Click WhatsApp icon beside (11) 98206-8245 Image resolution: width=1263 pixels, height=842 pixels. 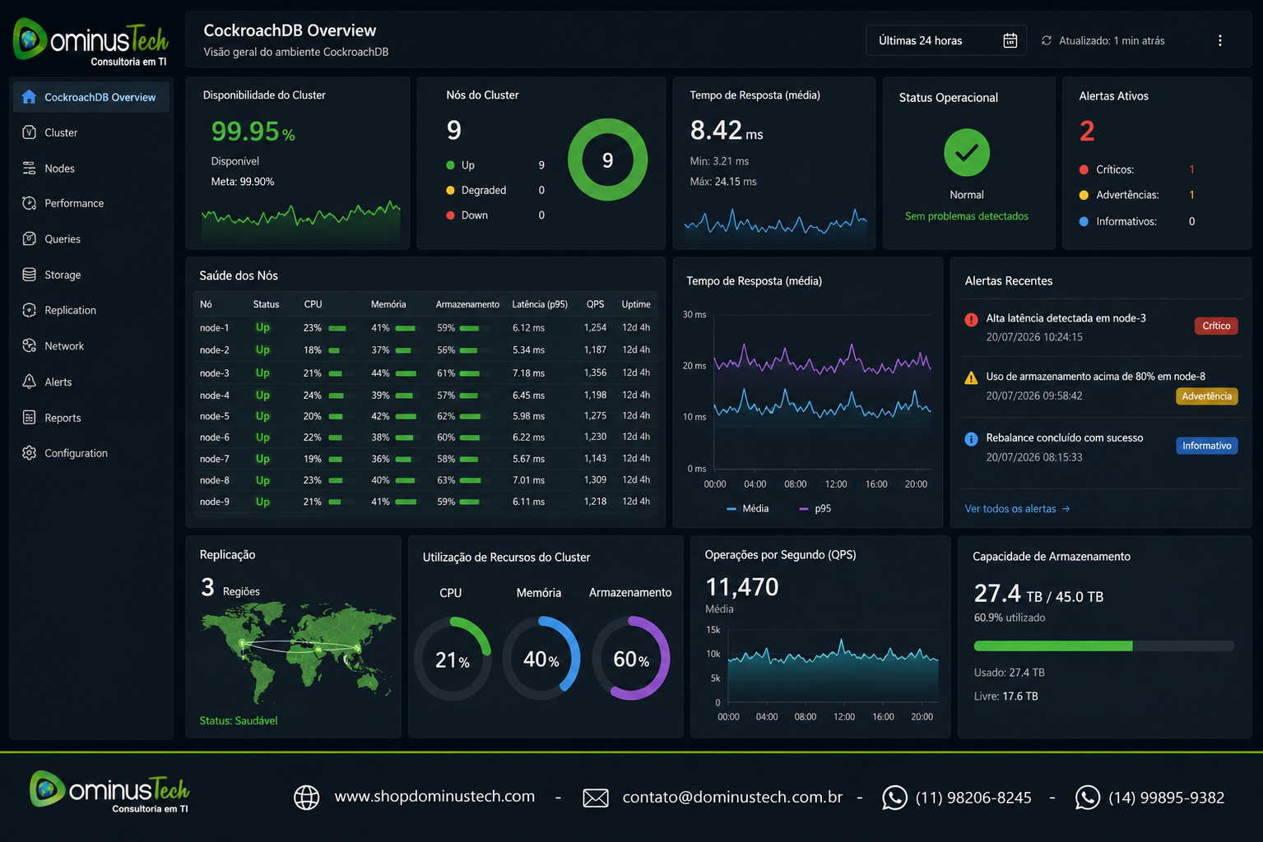[894, 798]
